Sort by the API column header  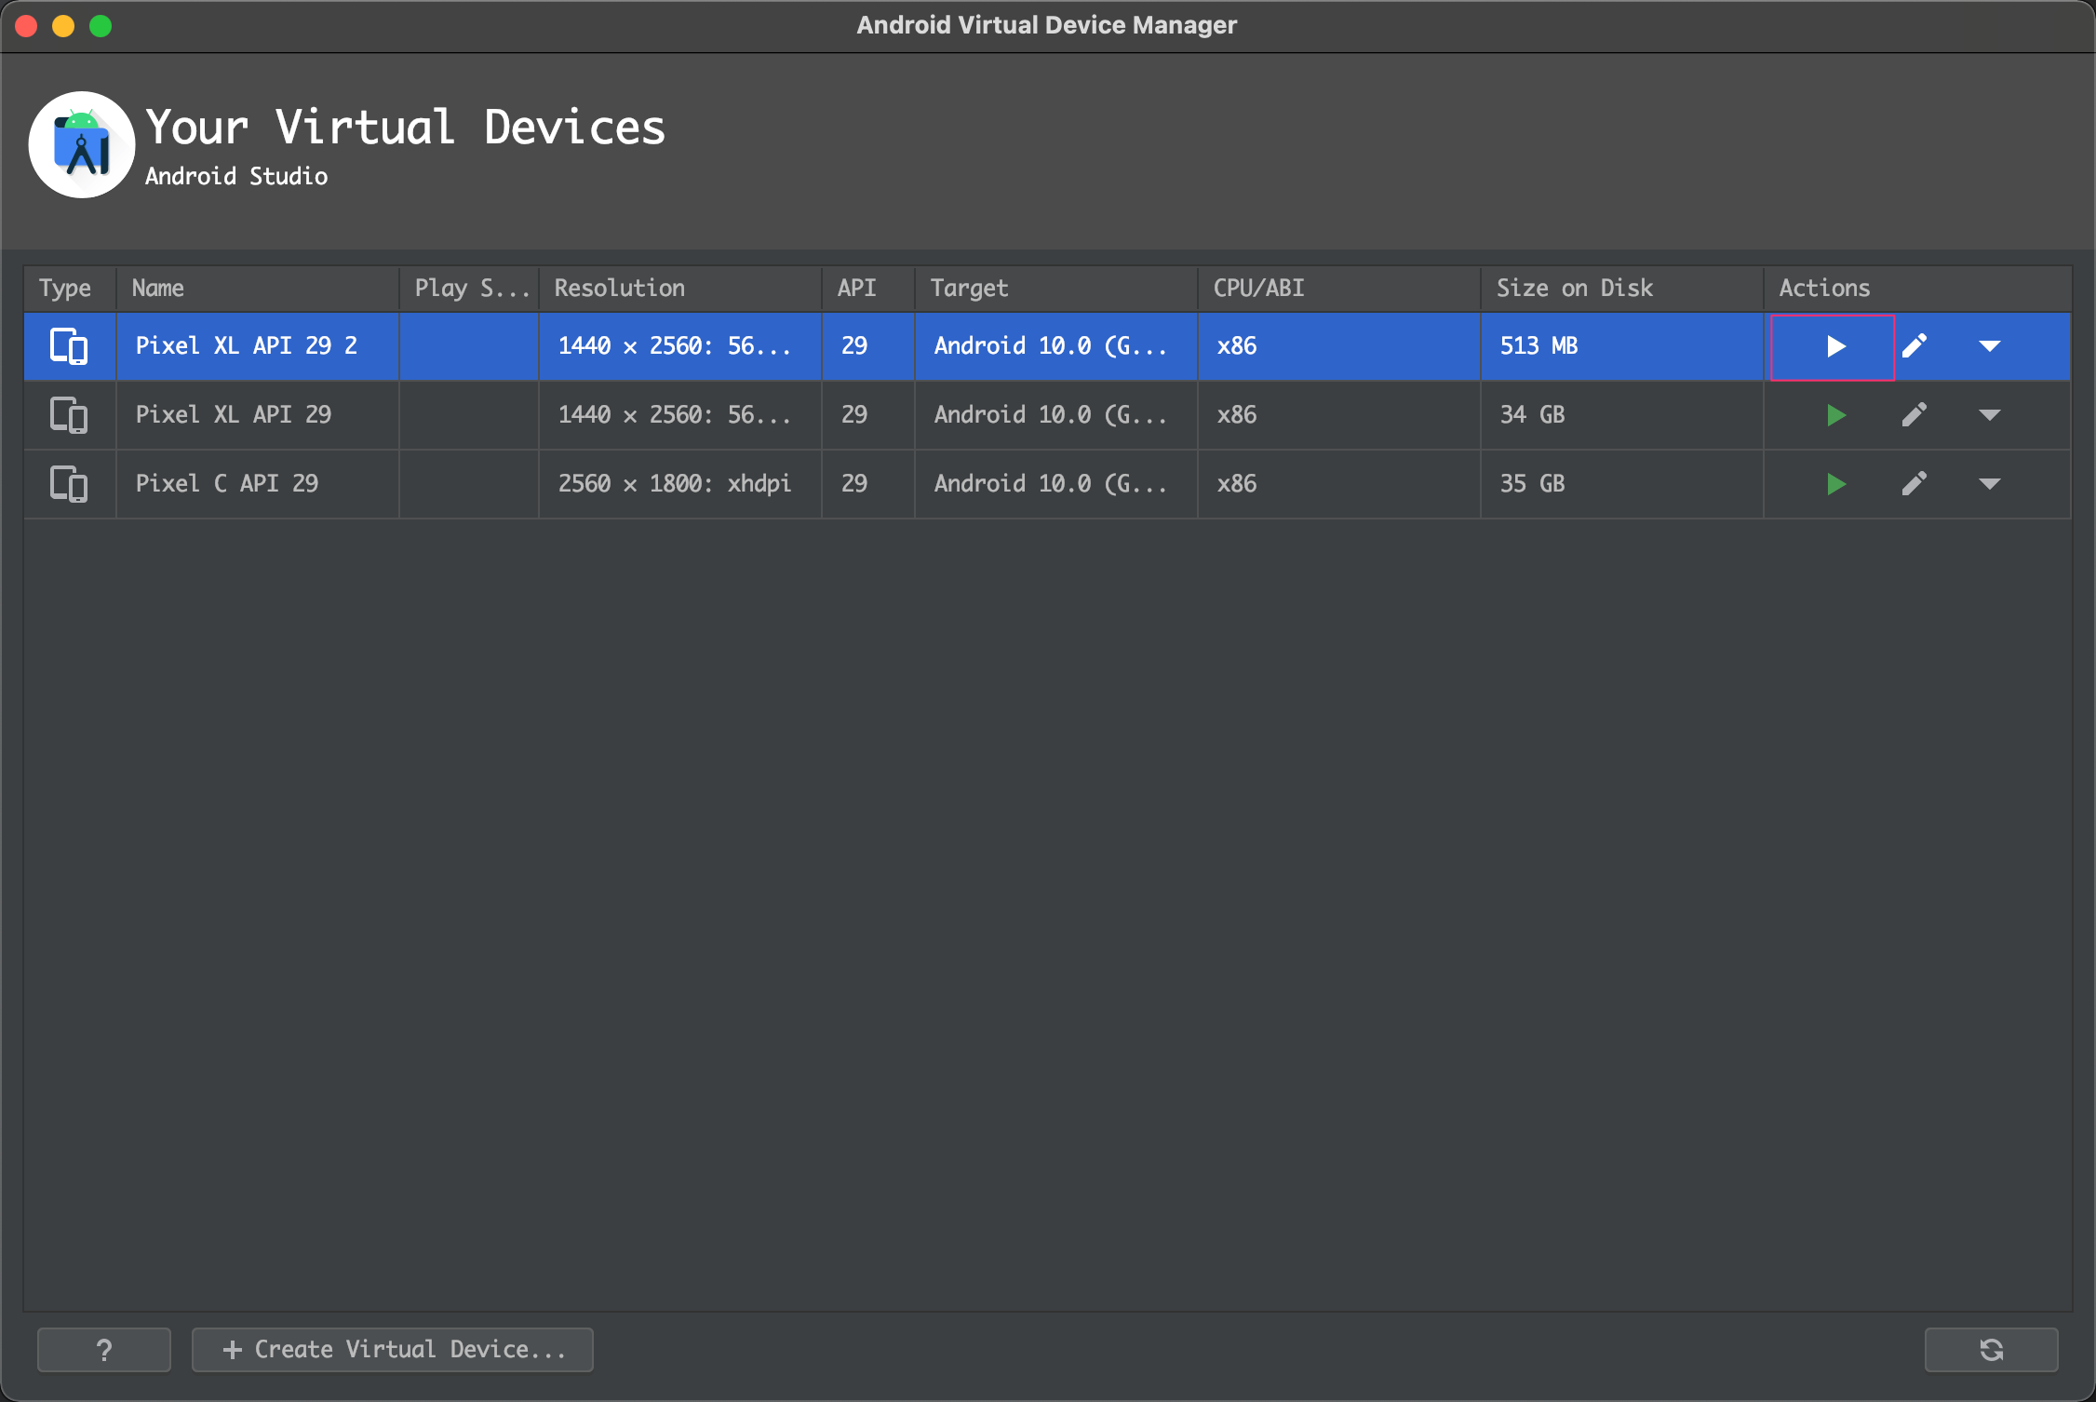(868, 289)
